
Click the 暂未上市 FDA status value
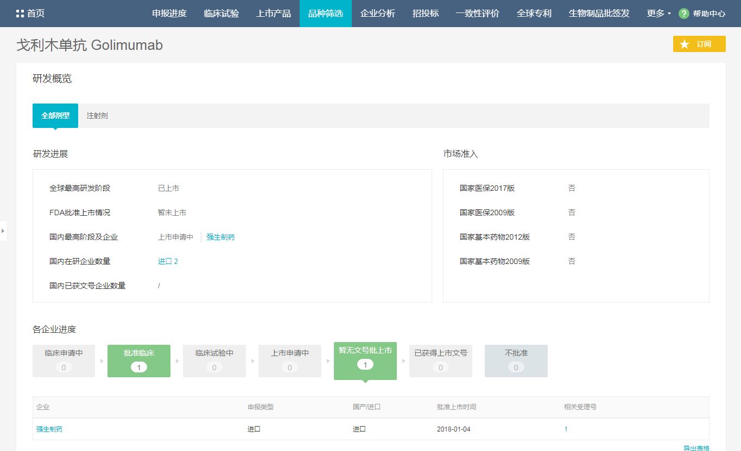coord(172,212)
